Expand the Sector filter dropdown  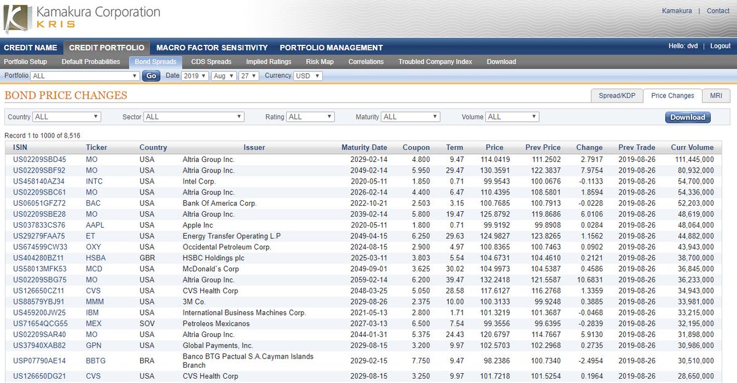click(194, 117)
